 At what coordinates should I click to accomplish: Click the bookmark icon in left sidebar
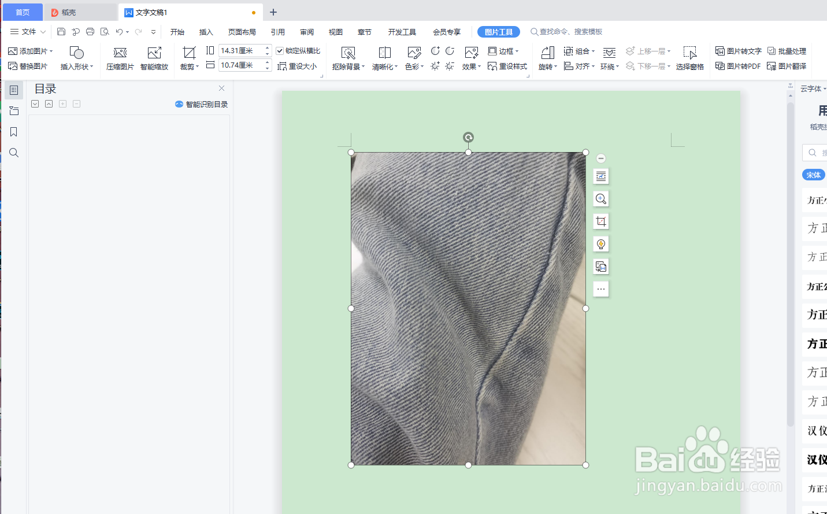pyautogui.click(x=14, y=132)
